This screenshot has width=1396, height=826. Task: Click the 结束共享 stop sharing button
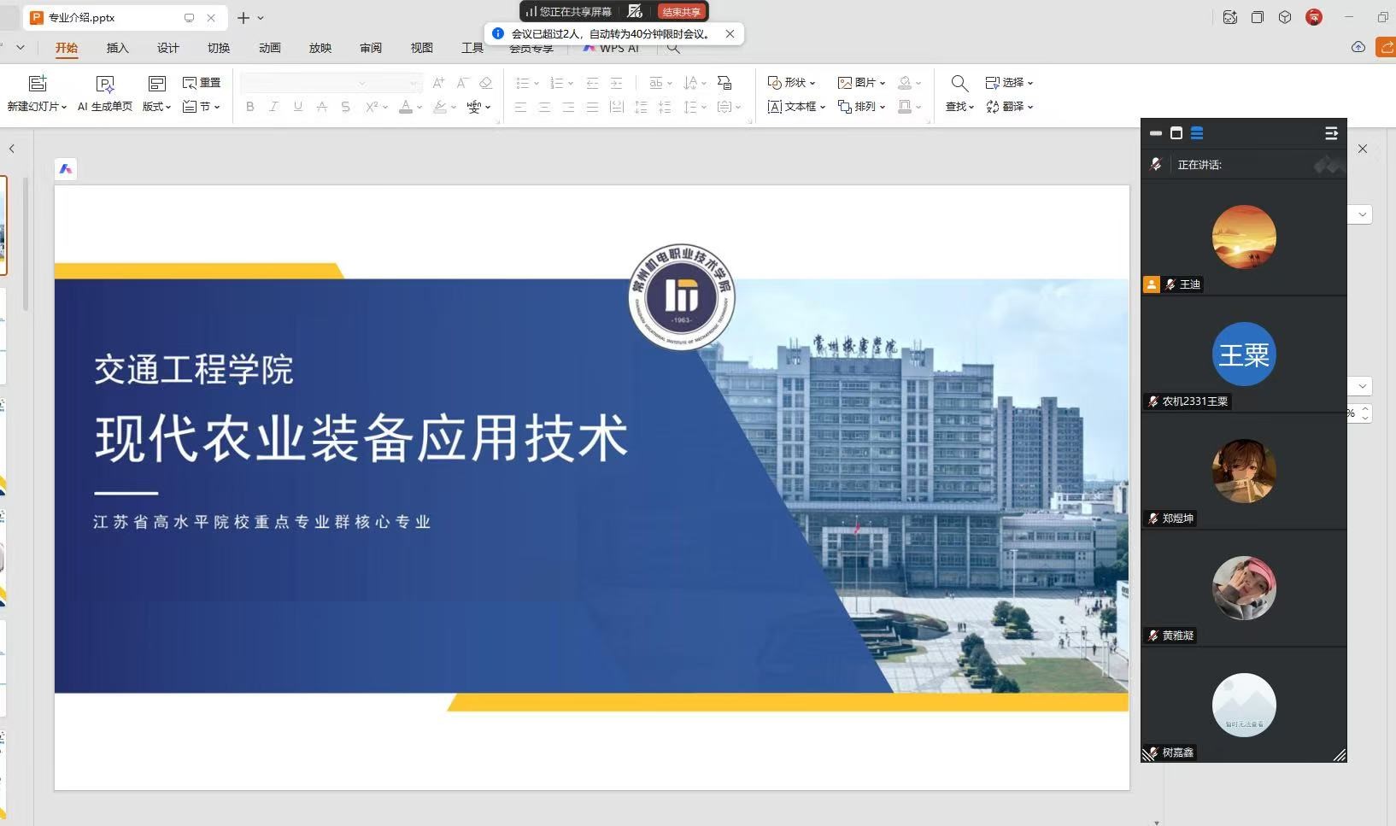pos(681,12)
